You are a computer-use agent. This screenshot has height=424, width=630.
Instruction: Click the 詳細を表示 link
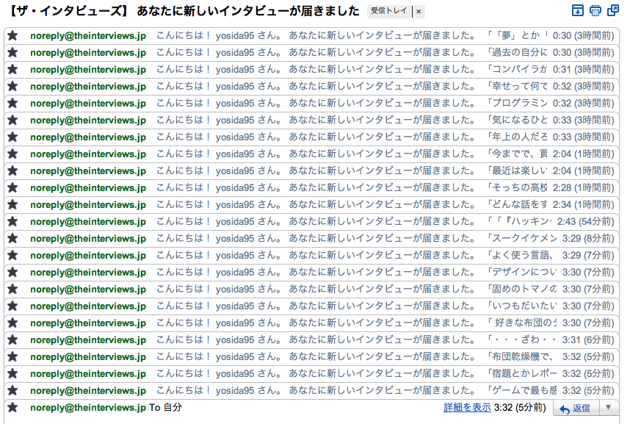point(467,407)
